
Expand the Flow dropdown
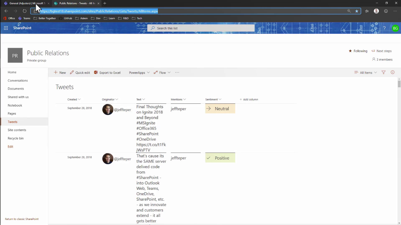point(162,72)
